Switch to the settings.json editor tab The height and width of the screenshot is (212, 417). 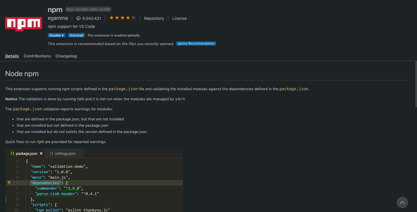[65, 153]
